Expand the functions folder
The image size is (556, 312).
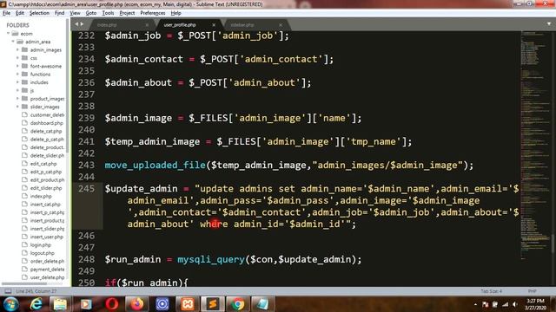coord(17,75)
